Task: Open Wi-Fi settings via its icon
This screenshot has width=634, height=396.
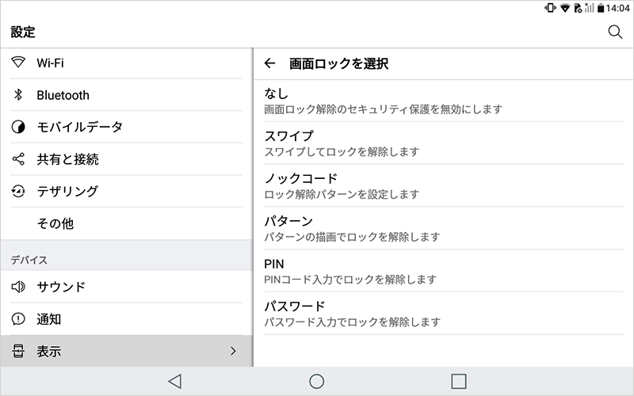Action: click(18, 63)
